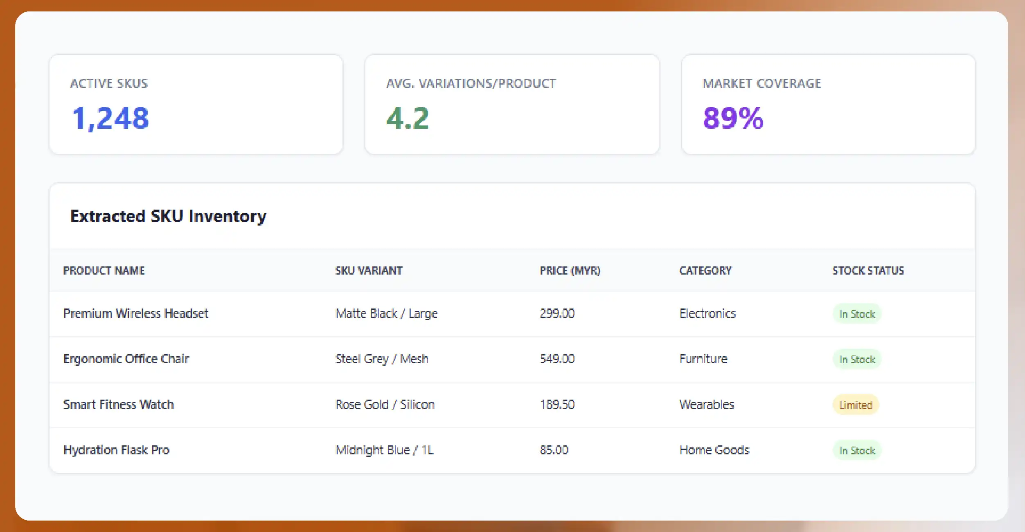Click In Stock badge for Premium Wireless Headset
Image resolution: width=1025 pixels, height=532 pixels.
[857, 314]
